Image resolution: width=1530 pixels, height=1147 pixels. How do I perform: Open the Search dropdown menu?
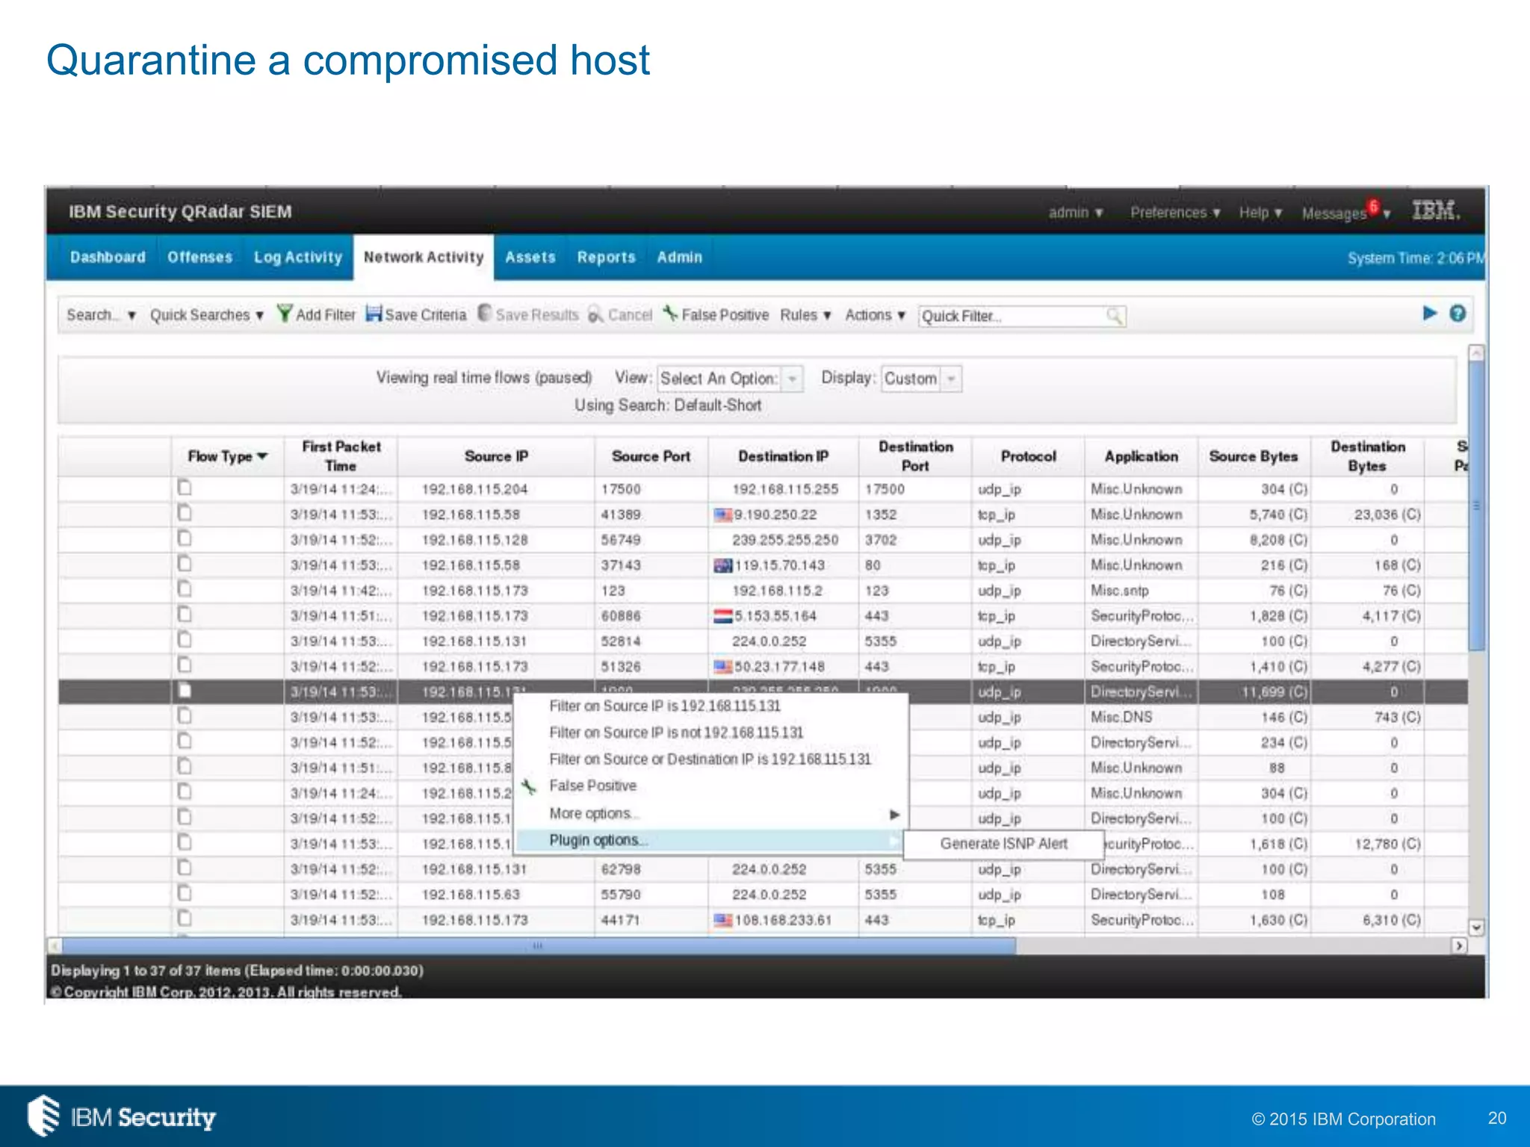pos(101,315)
